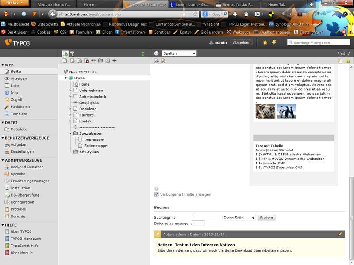Expand the Unternehmen page in tree
Screen dimensions: 354x265
[x=70, y=91]
